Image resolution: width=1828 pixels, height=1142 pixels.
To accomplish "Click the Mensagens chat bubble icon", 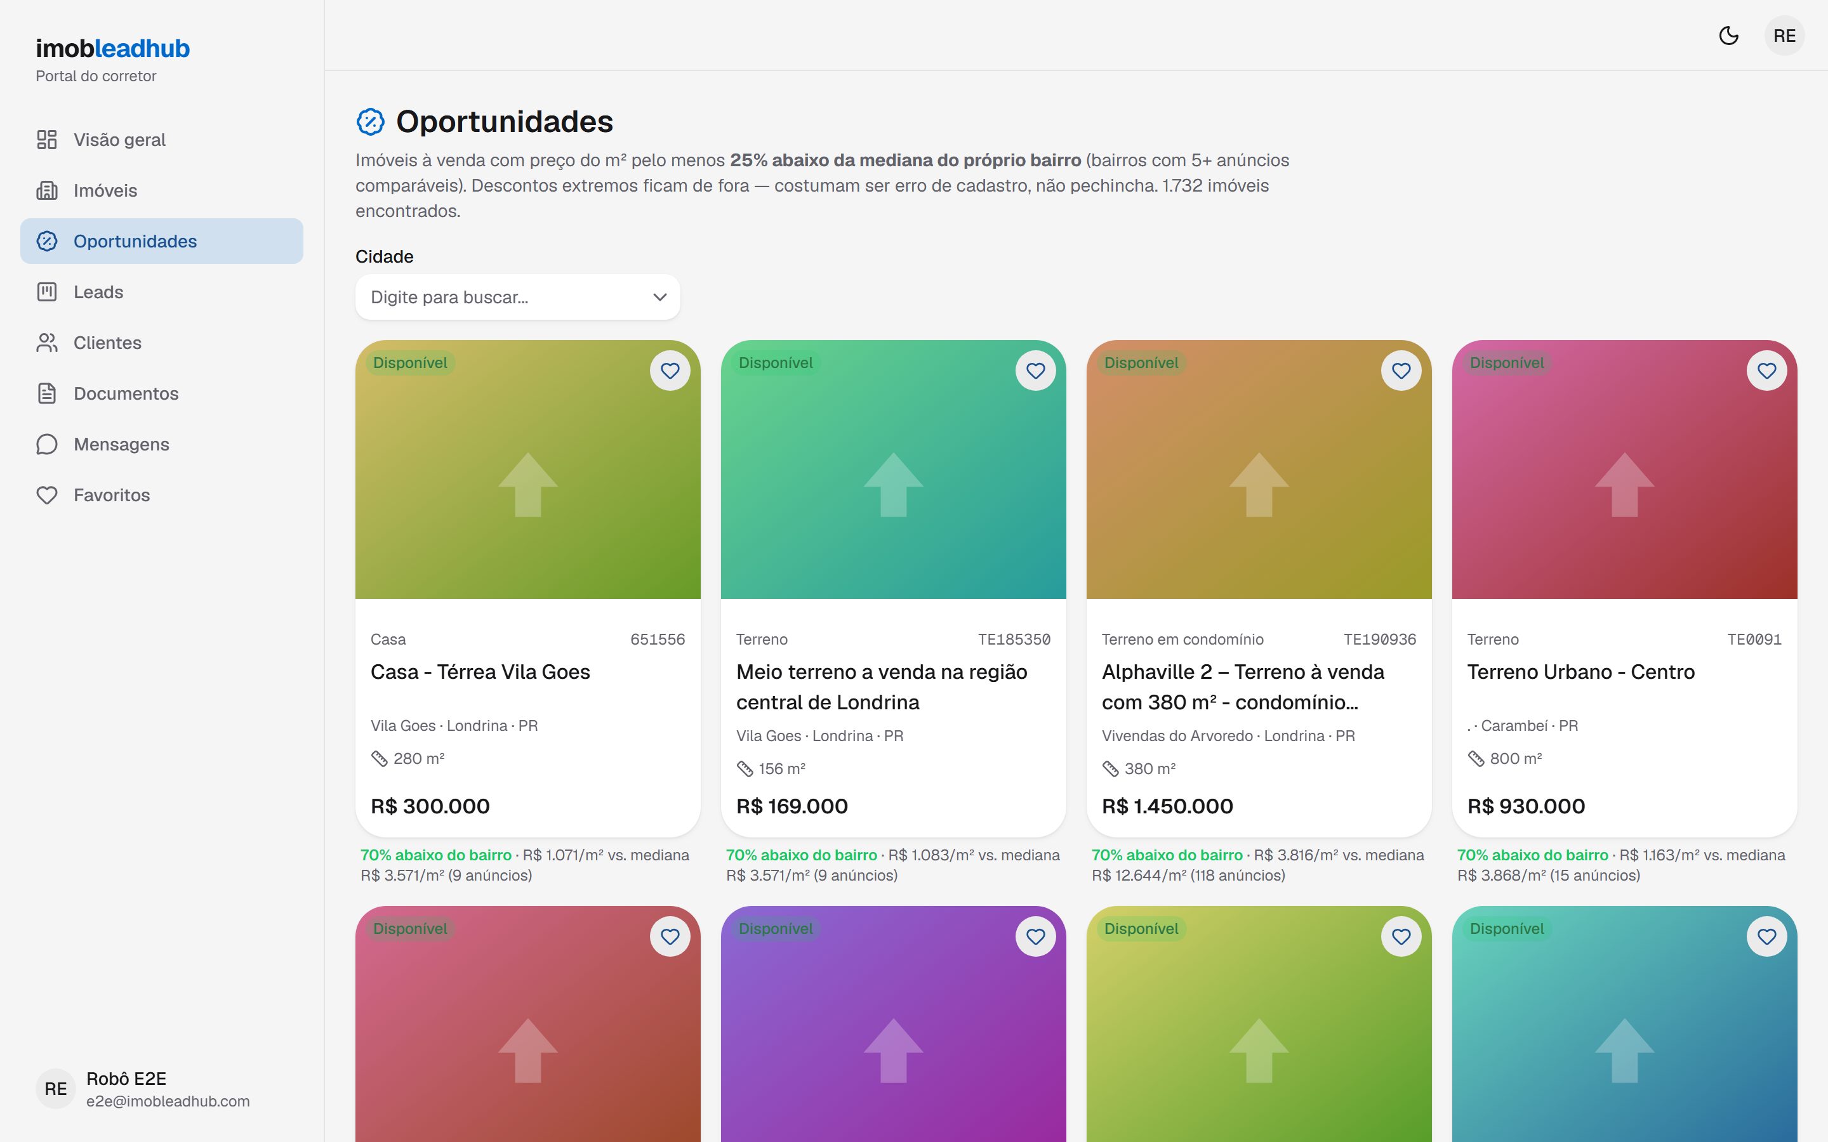I will click(x=47, y=444).
